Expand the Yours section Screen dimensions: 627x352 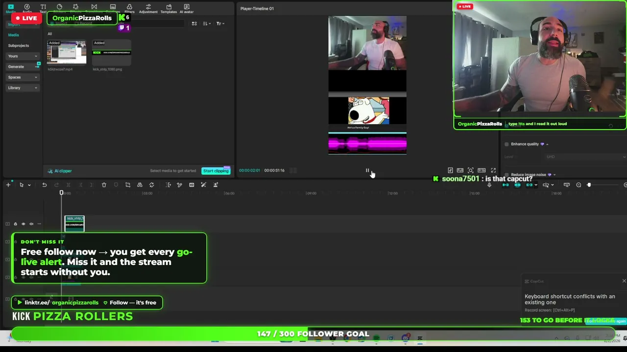point(22,56)
